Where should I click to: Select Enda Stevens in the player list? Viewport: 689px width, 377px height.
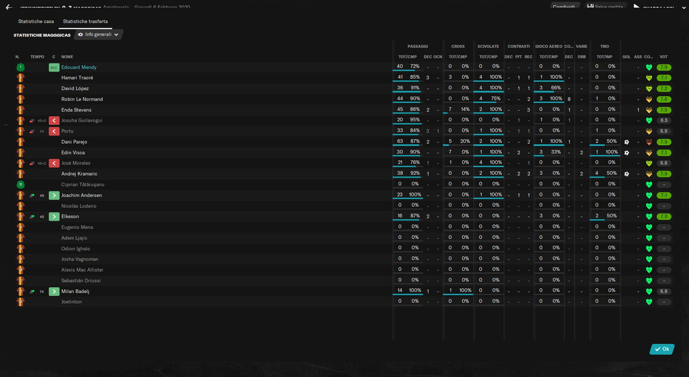click(x=76, y=110)
